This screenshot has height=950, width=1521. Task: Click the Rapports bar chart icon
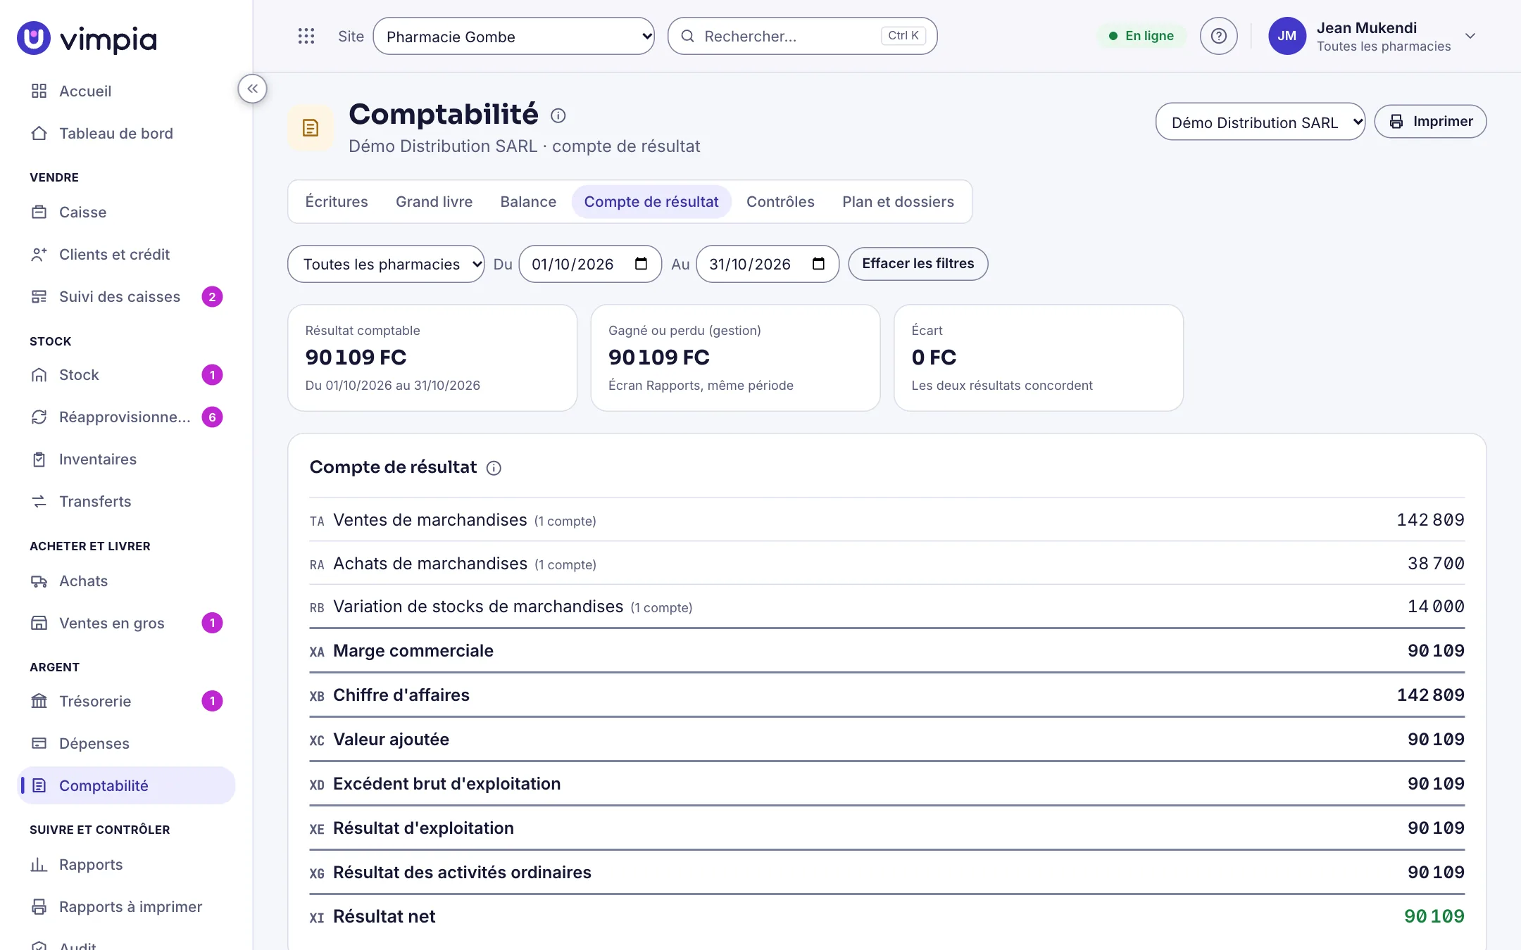coord(39,864)
